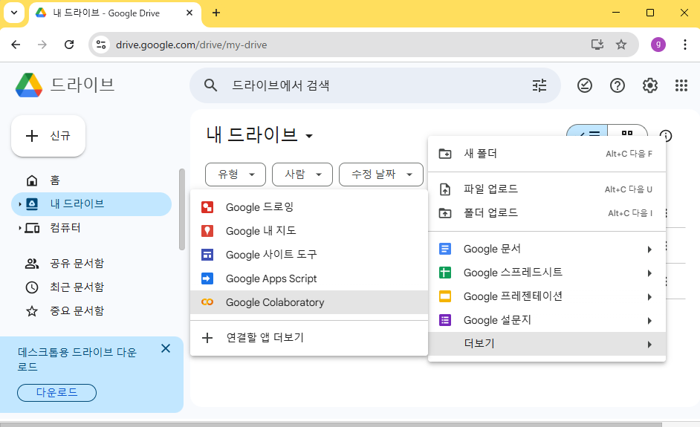Open the 내 드라이브 title dropdown arrow
The width and height of the screenshot is (700, 427).
[309, 136]
